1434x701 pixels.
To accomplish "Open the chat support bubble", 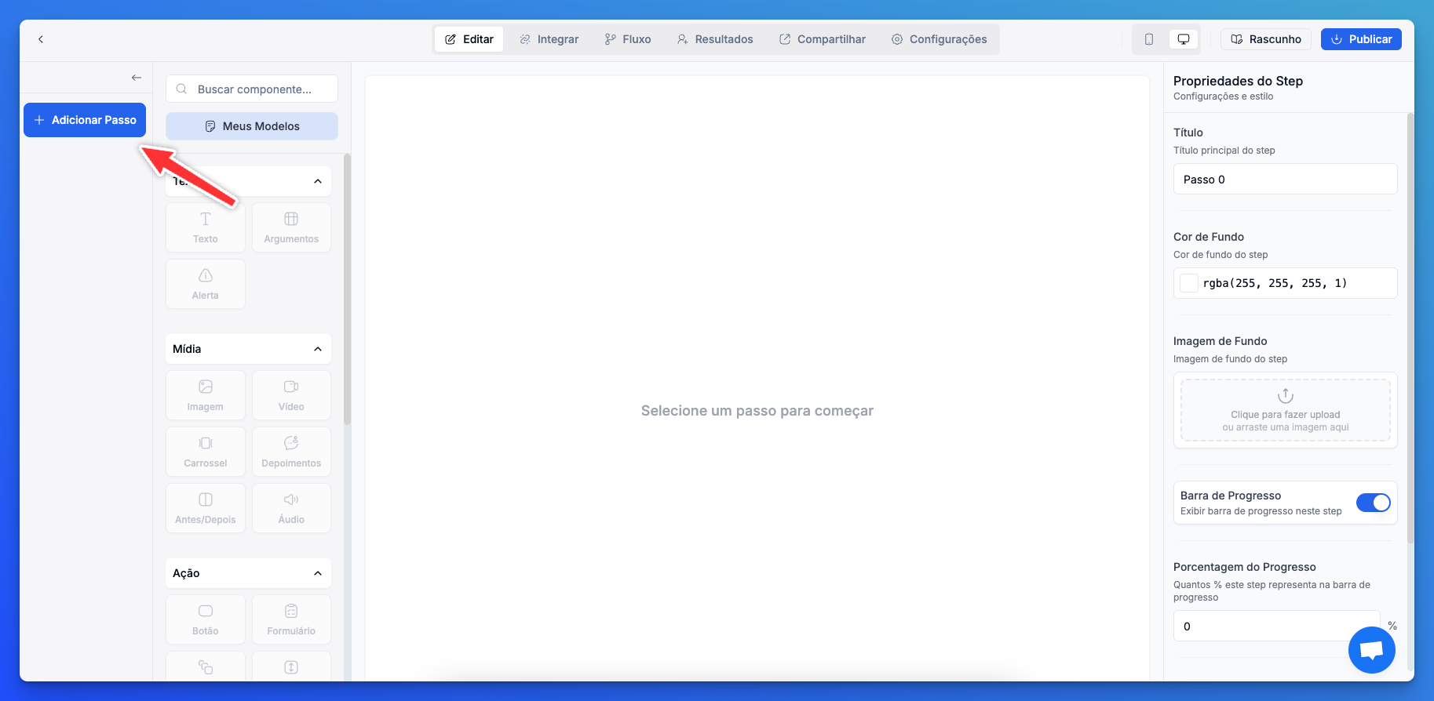I will pyautogui.click(x=1371, y=649).
